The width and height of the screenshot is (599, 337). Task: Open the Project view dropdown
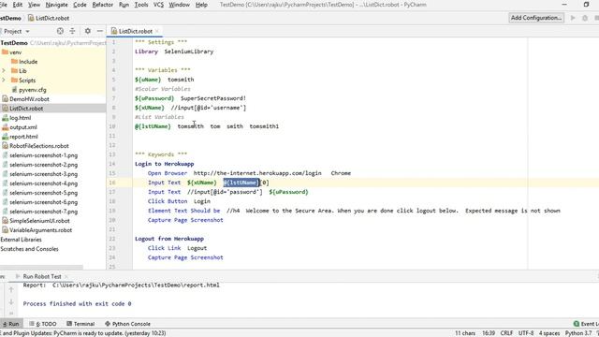tap(17, 31)
